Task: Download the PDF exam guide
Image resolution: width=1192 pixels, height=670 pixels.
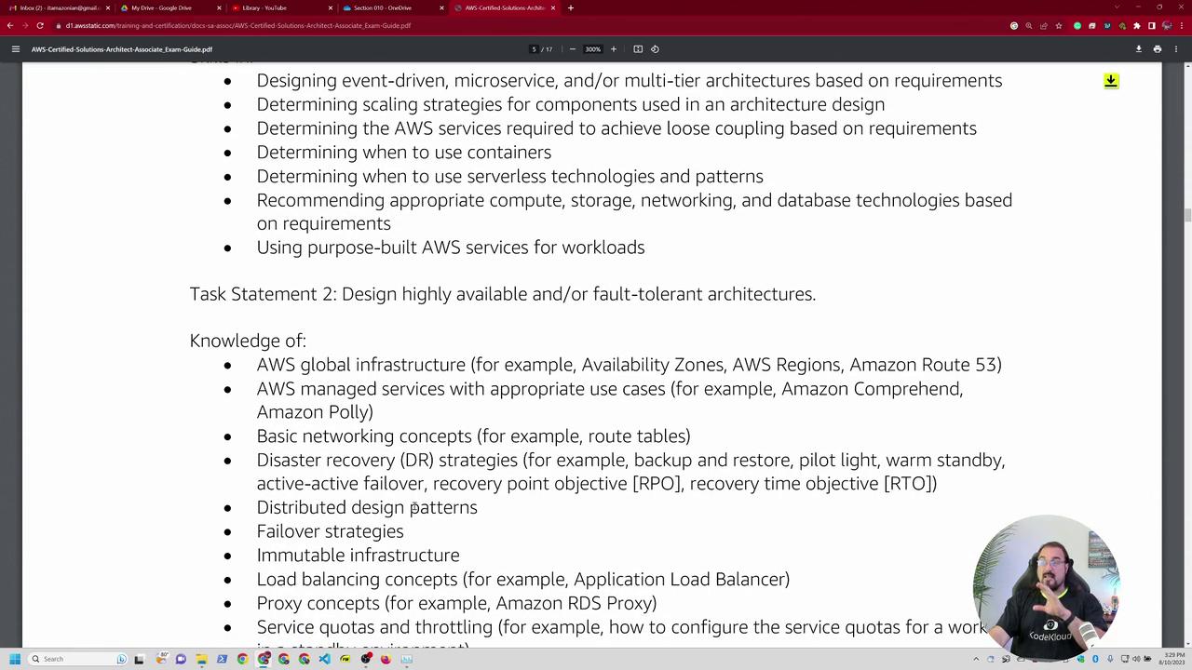Action: click(x=1138, y=49)
